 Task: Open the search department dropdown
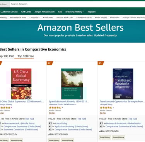point(5,4)
